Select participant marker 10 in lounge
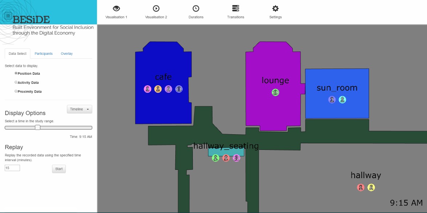Viewport: 427px width, 213px height. point(276,93)
